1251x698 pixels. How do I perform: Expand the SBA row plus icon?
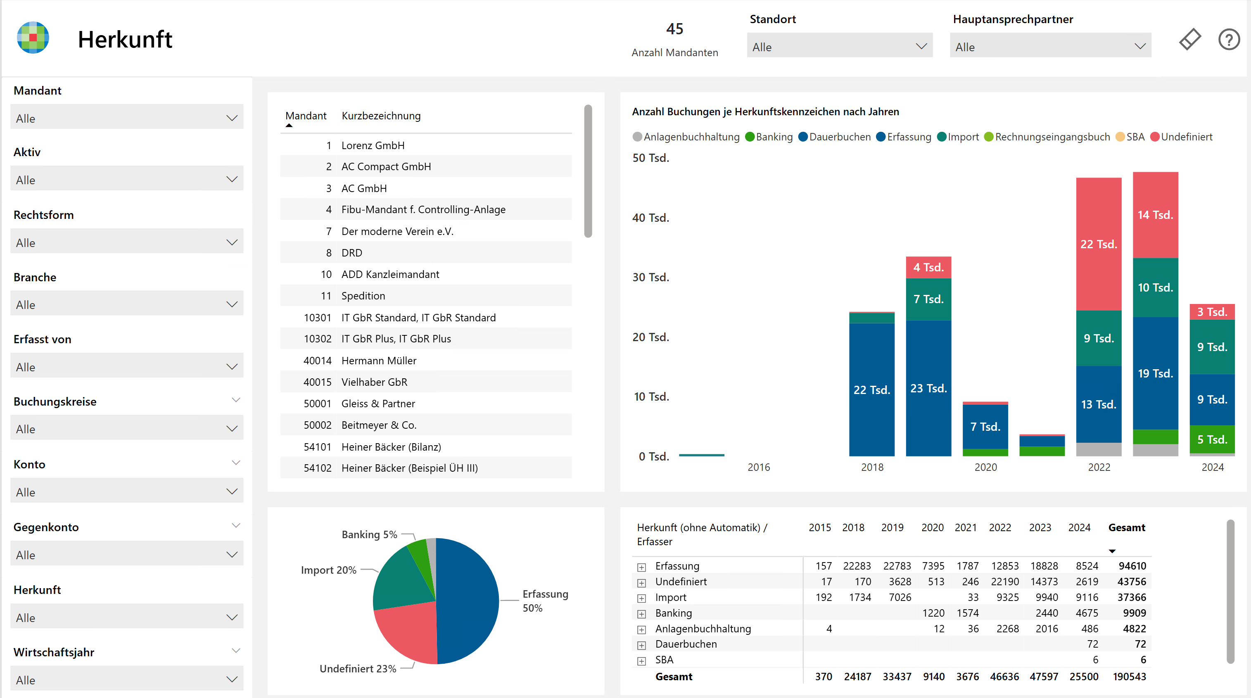[641, 661]
